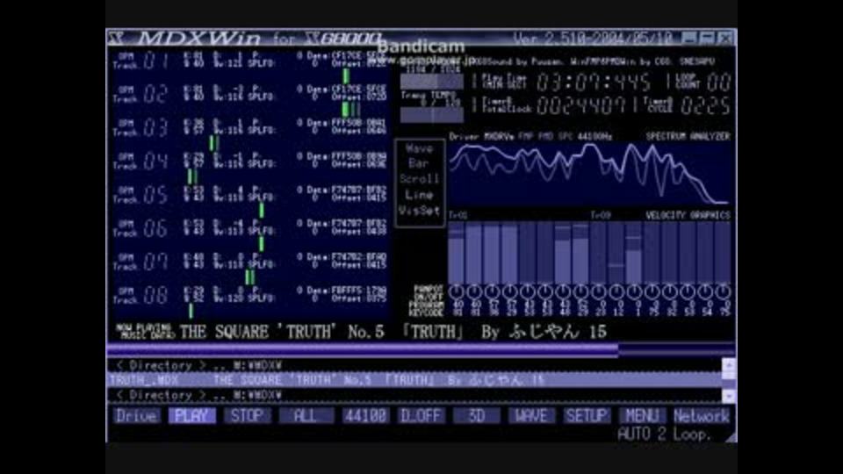Select the MXDRVw driver label
Screen dimensions: 843x474
[500, 137]
